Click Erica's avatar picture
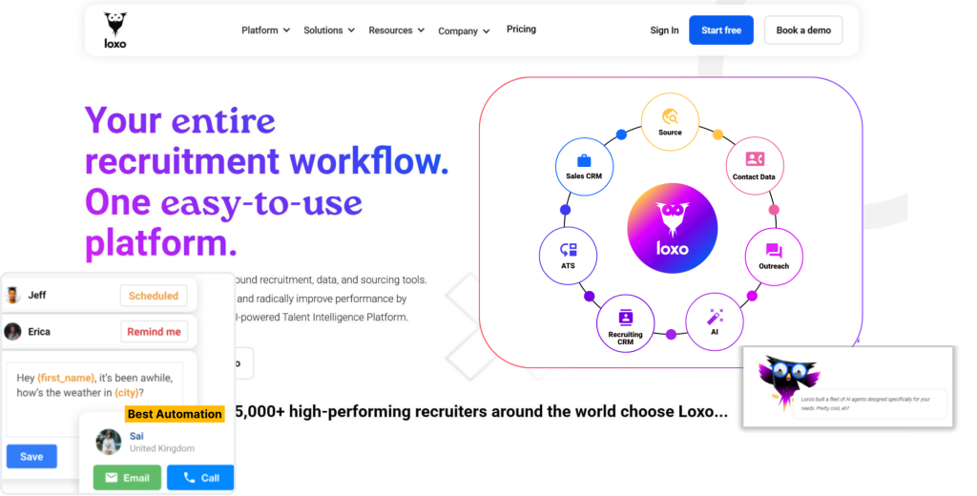The height and width of the screenshot is (496, 977). (x=12, y=332)
